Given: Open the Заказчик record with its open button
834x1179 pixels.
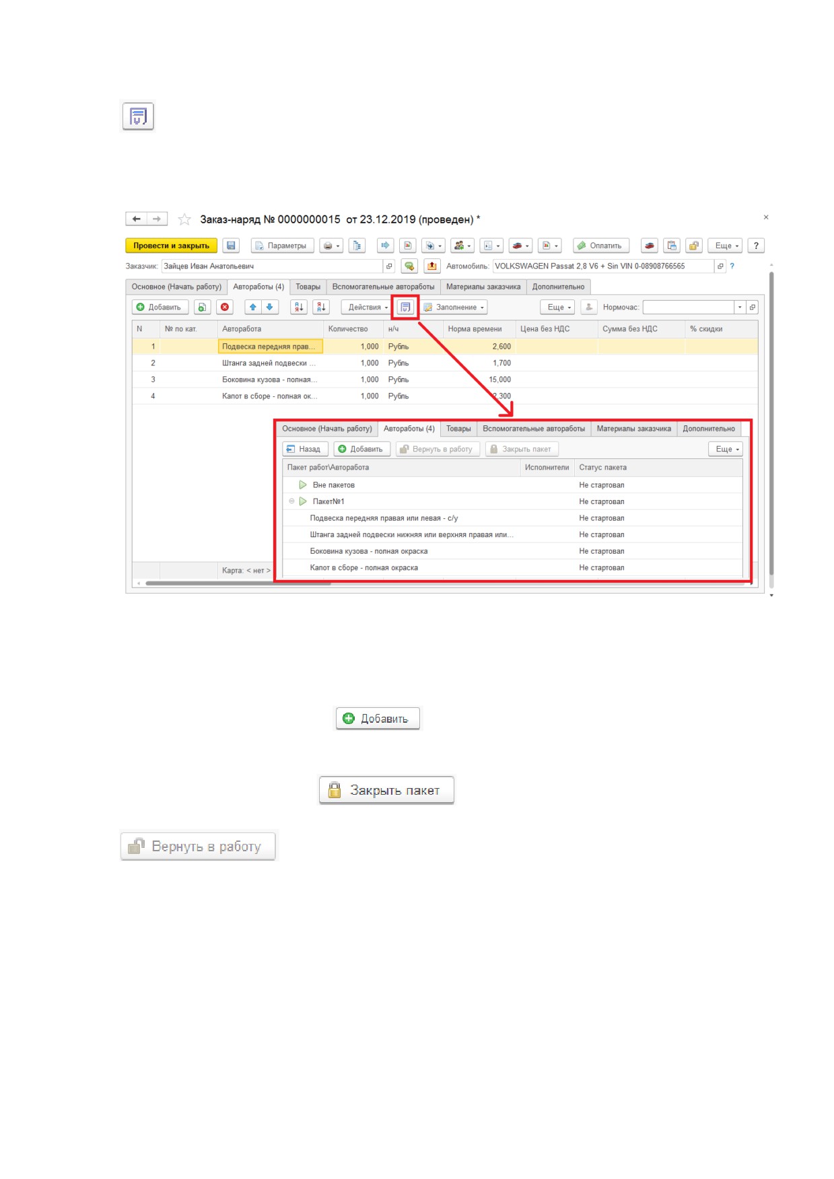Looking at the screenshot, I should (x=389, y=266).
